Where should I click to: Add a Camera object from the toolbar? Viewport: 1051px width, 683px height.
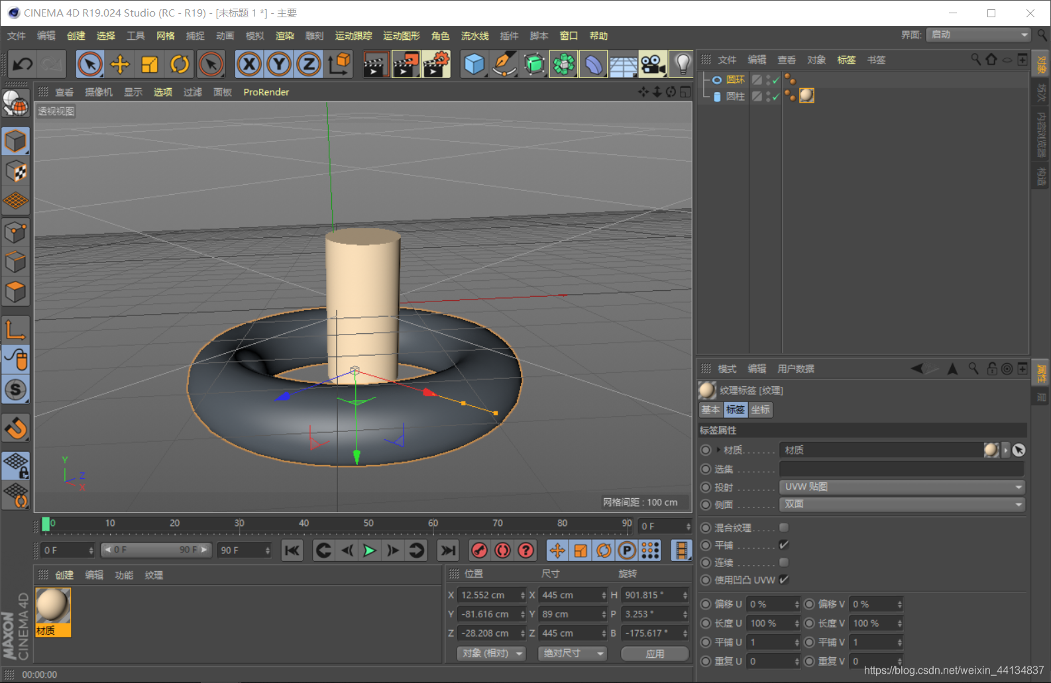pyautogui.click(x=653, y=64)
